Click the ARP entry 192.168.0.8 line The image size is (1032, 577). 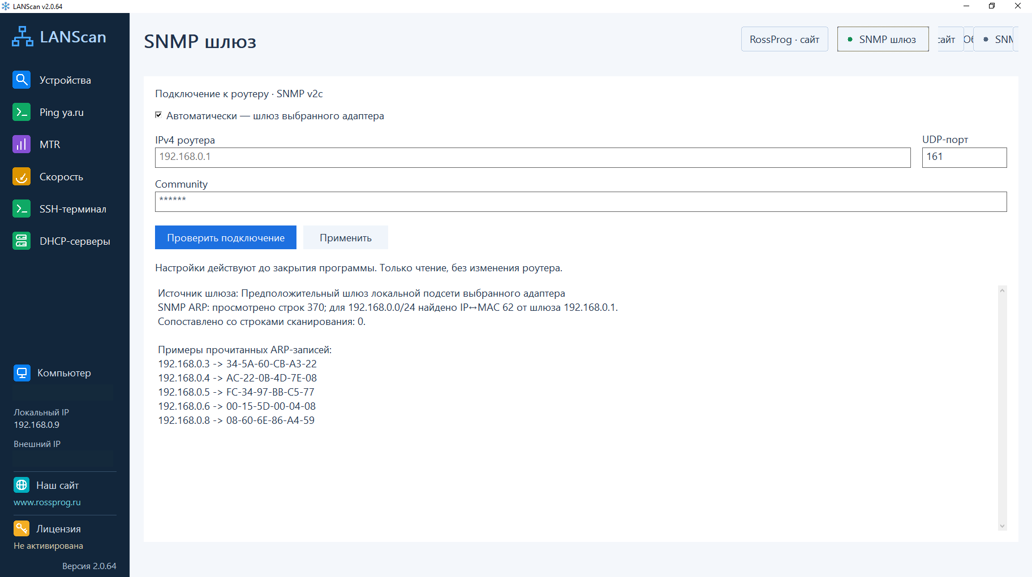236,420
